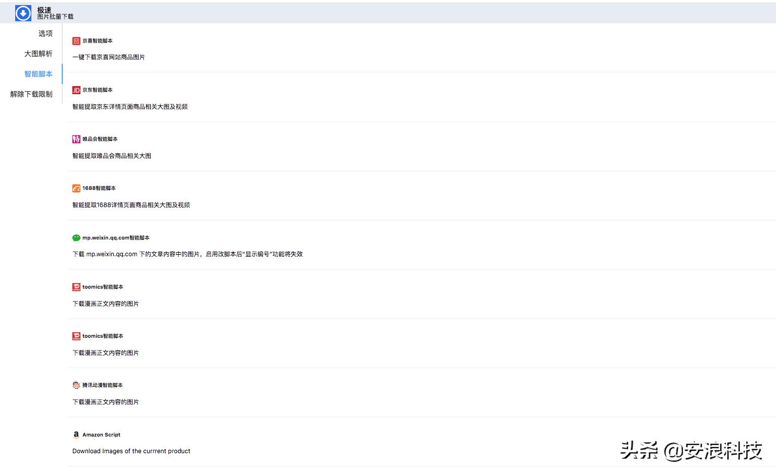Click the blue download arrow logo icon
The width and height of the screenshot is (776, 474).
[23, 13]
